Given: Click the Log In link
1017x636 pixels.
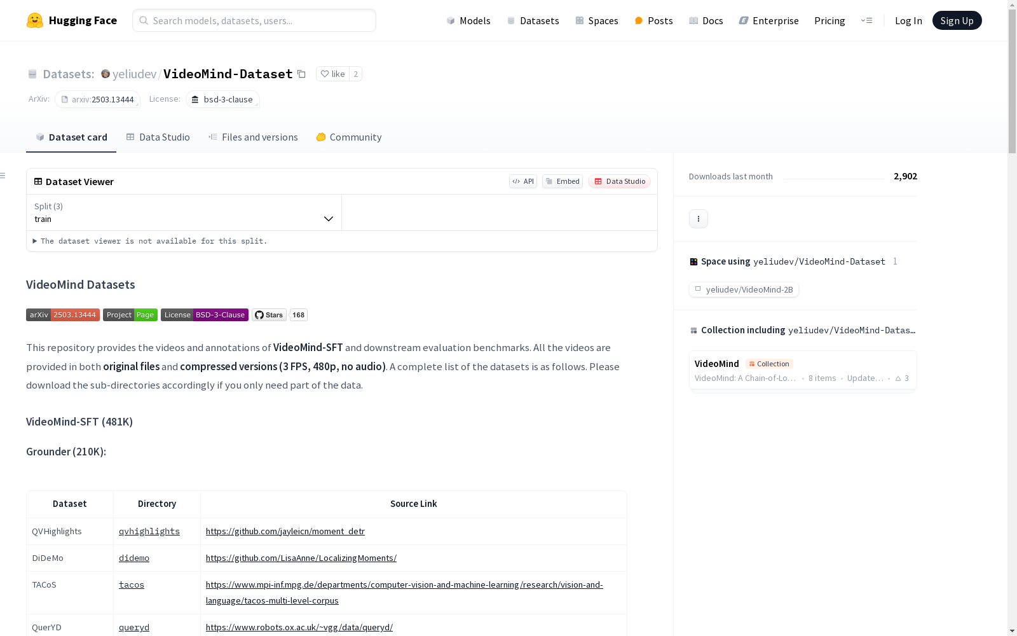Looking at the screenshot, I should [908, 21].
